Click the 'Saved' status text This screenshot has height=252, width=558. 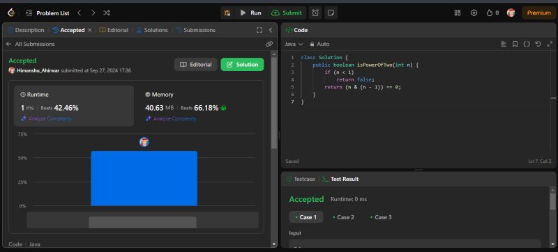(292, 161)
